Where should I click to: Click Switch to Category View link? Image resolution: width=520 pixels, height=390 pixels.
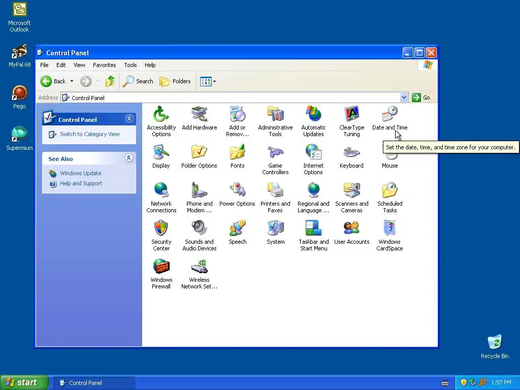[89, 134]
